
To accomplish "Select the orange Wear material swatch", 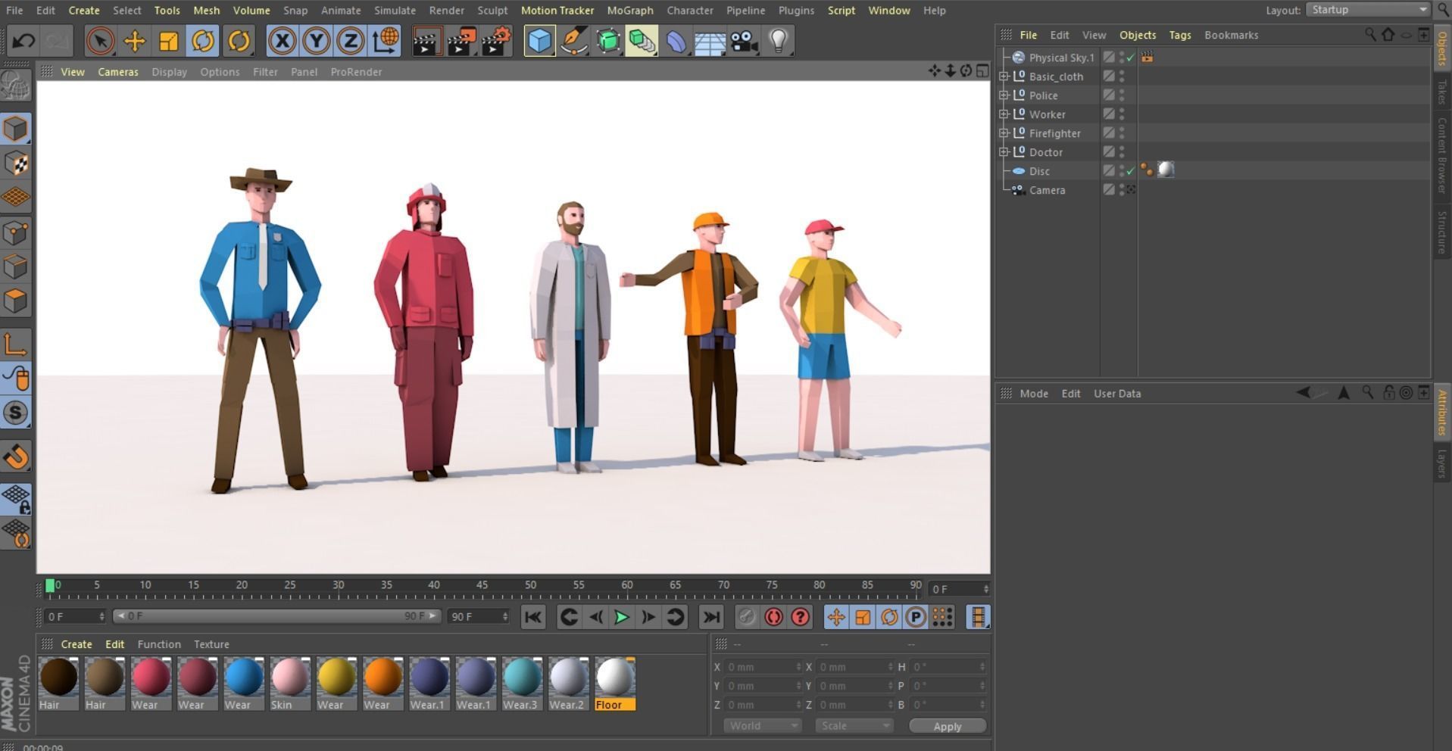I will (x=383, y=684).
